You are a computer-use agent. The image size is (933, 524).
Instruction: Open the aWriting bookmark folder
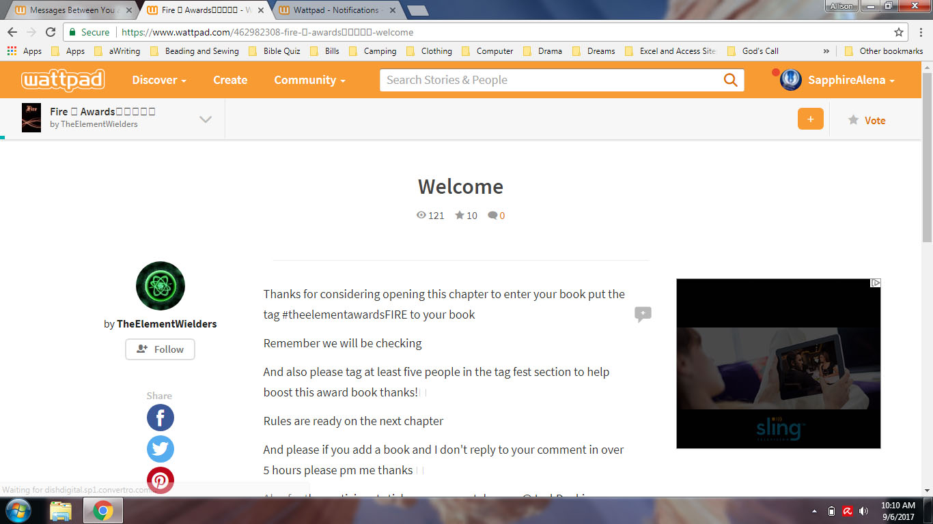coord(117,51)
